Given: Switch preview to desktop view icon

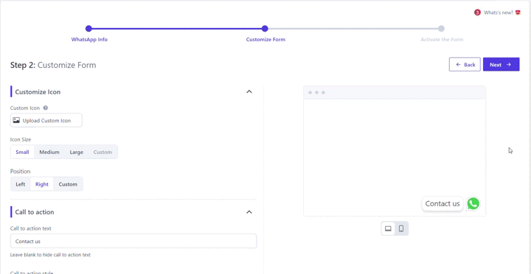Looking at the screenshot, I should pos(388,228).
